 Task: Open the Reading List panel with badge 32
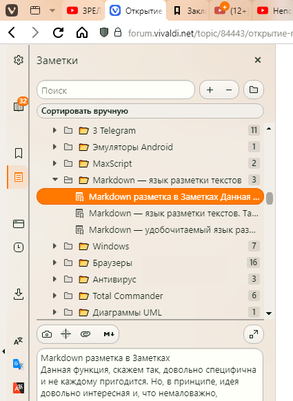pos(19,106)
